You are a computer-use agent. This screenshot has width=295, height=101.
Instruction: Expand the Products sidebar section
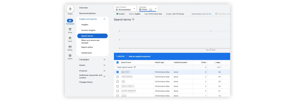105,71
